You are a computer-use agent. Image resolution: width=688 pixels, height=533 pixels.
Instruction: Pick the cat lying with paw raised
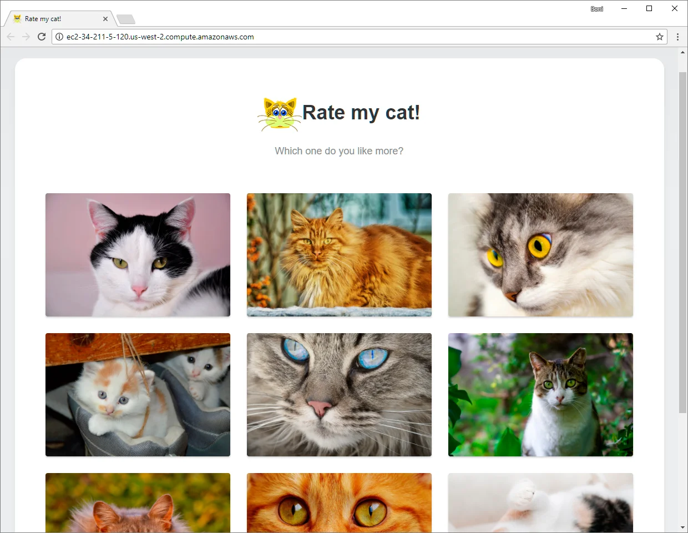pos(540,502)
